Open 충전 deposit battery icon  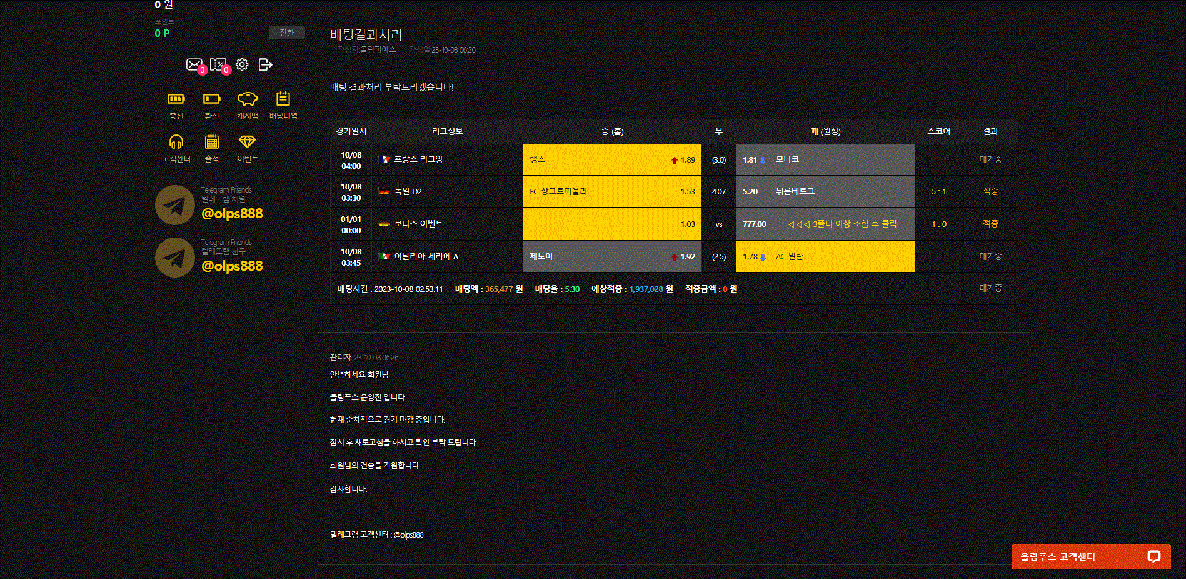(176, 99)
